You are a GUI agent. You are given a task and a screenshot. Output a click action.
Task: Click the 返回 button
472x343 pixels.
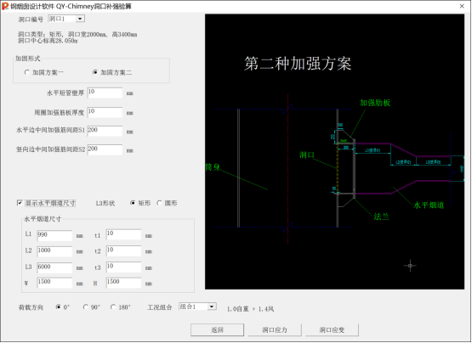[x=217, y=329]
